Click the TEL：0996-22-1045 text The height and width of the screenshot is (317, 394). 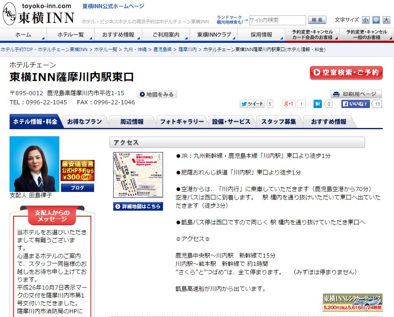pos(38,102)
